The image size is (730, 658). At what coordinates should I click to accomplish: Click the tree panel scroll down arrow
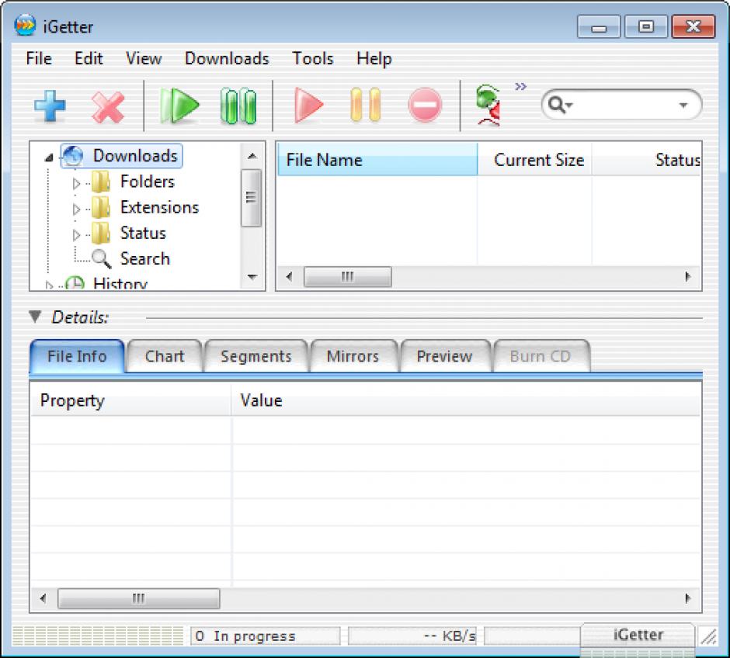[252, 277]
